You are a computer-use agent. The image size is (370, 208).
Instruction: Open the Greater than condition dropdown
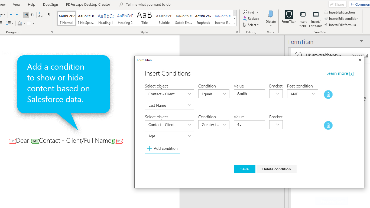pyautogui.click(x=214, y=125)
